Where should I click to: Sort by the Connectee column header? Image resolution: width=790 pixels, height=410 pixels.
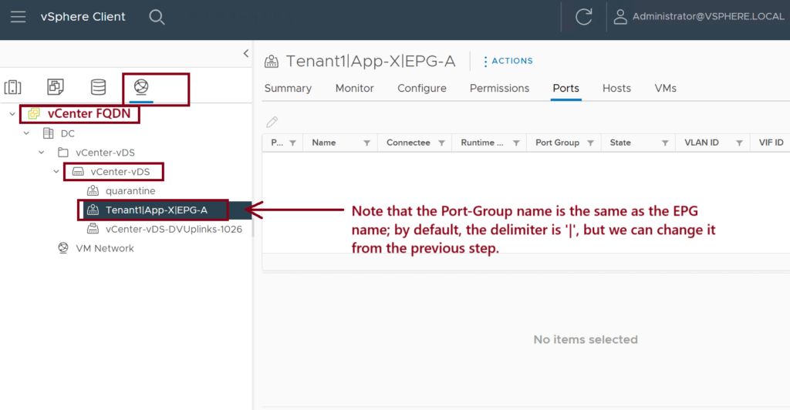tap(408, 143)
